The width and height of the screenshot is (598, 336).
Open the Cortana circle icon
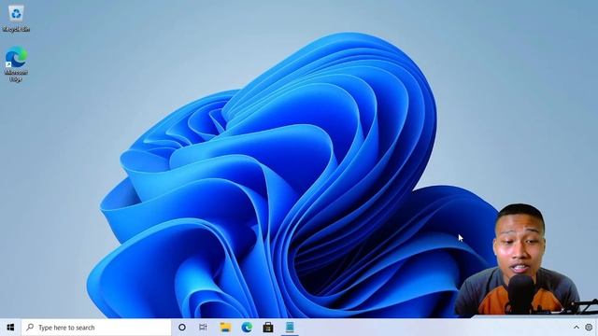(182, 328)
